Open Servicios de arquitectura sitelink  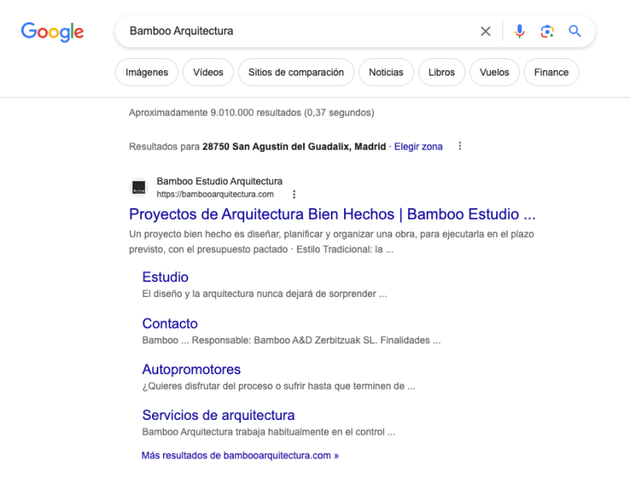218,415
